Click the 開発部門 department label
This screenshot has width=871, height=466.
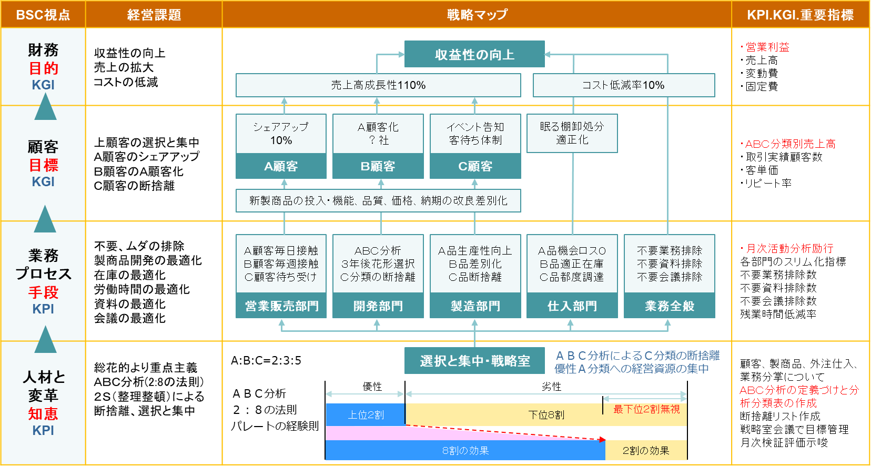pos(378,306)
